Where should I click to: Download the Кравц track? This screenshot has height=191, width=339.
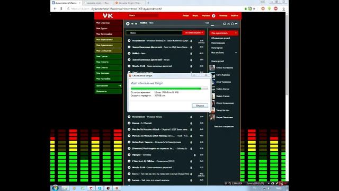(x=191, y=123)
